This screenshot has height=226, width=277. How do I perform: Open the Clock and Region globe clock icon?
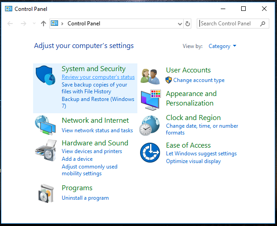(150, 125)
